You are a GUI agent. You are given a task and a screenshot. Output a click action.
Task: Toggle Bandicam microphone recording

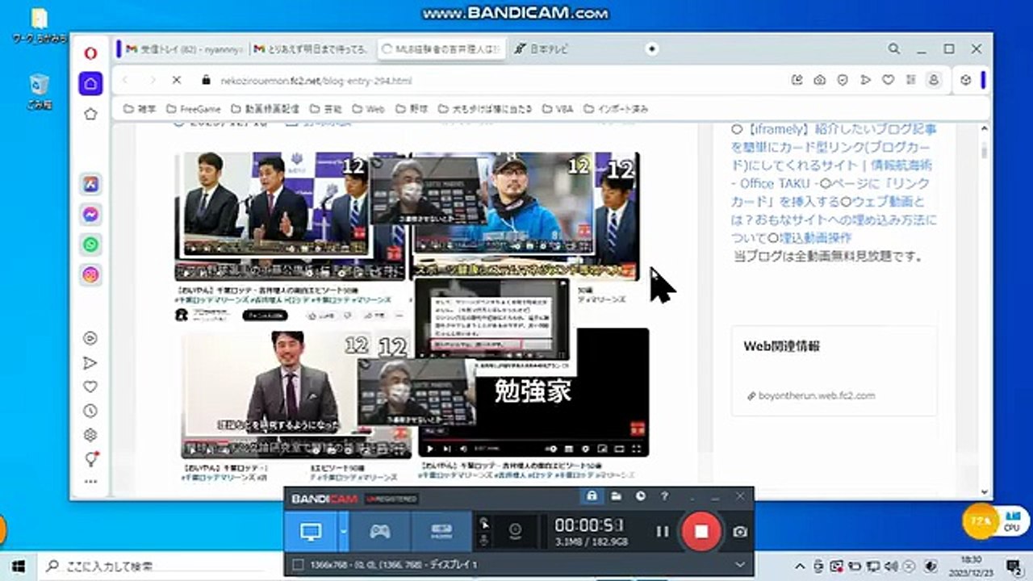pos(483,541)
